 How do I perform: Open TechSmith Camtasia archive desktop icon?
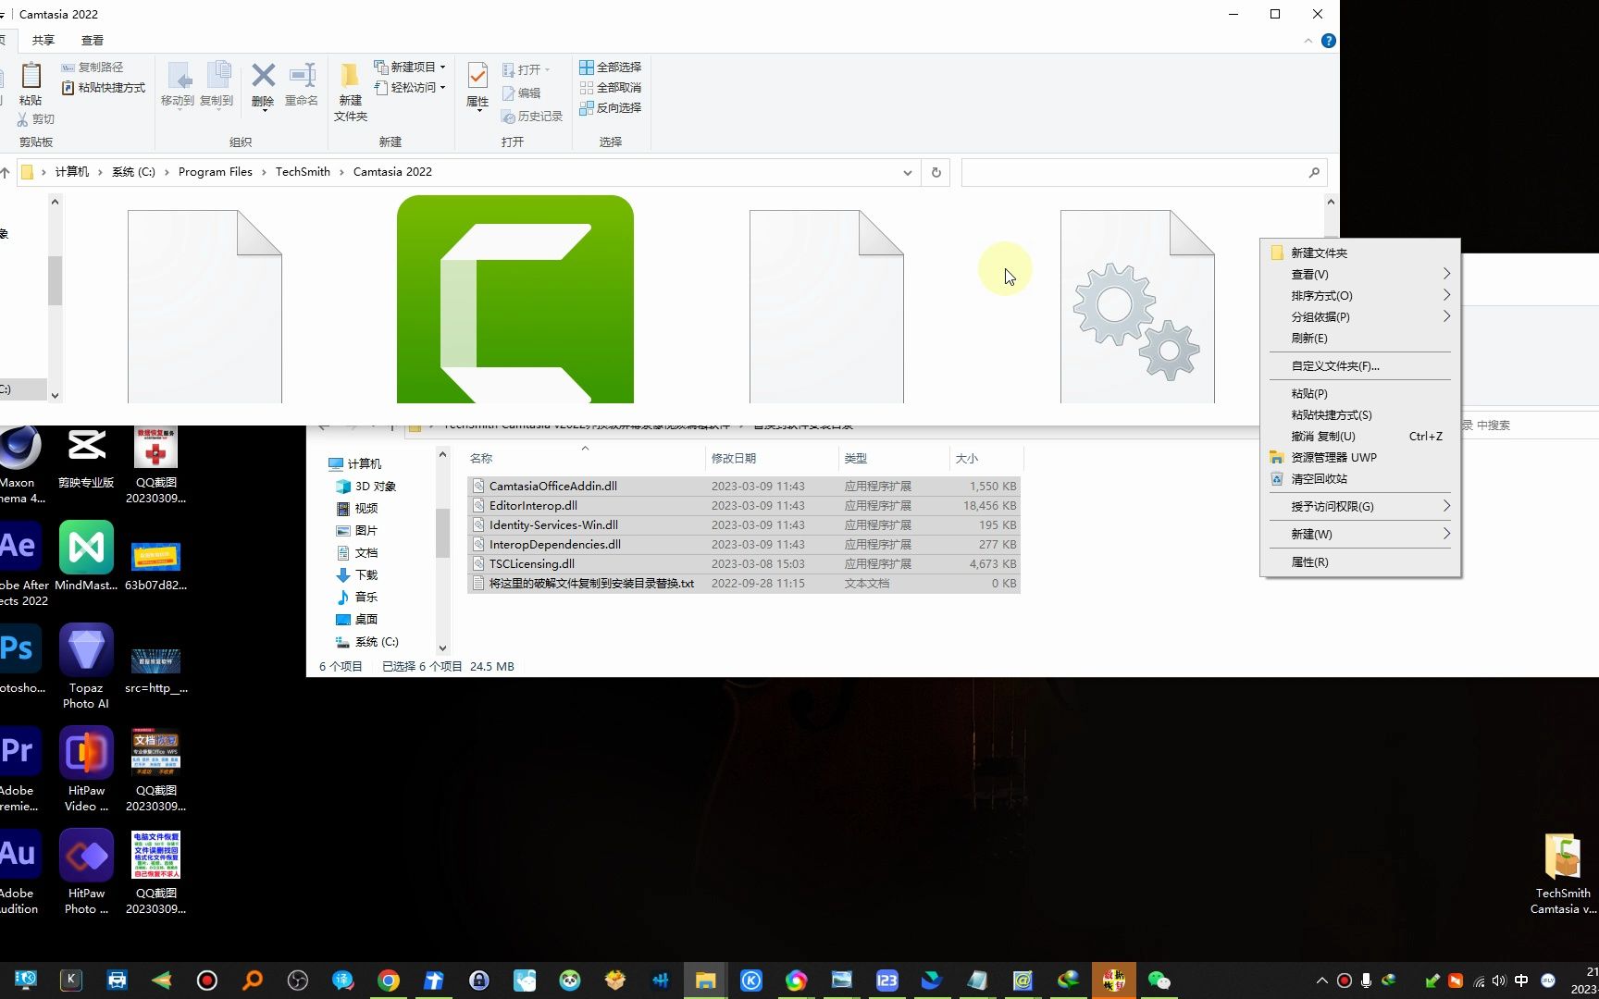[1563, 874]
